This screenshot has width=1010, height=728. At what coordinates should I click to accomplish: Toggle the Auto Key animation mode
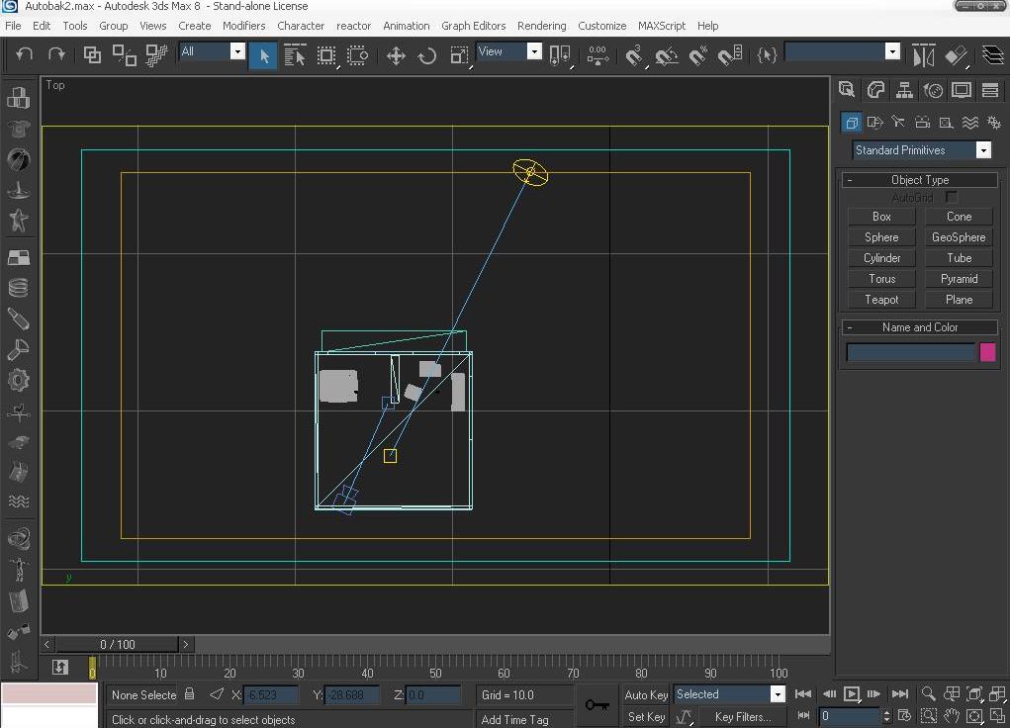[x=646, y=695]
